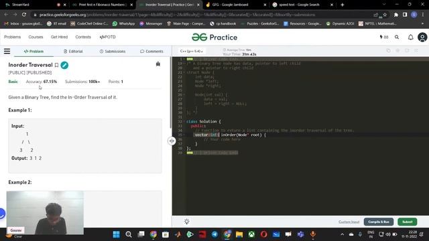Open cp handbook bookmark
Screen dimensions: 429x241
pyautogui.click(x=223, y=24)
